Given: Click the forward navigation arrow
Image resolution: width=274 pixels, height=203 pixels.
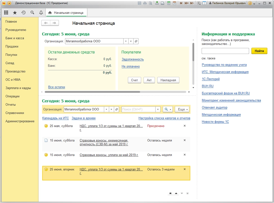Looking at the screenshot, I should [x=54, y=23].
